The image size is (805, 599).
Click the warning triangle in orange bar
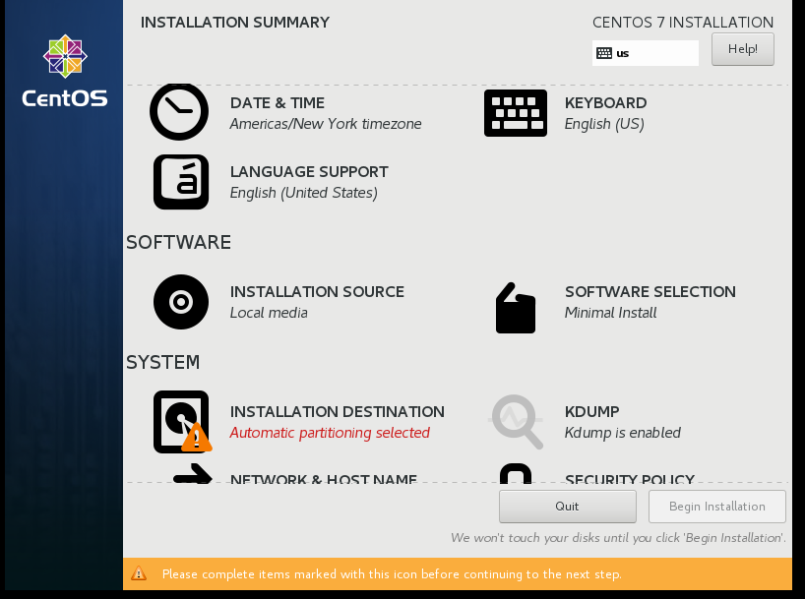139,573
